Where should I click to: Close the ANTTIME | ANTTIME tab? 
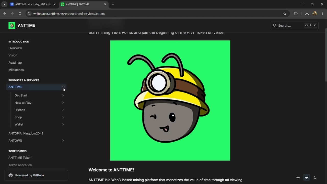tap(105, 4)
